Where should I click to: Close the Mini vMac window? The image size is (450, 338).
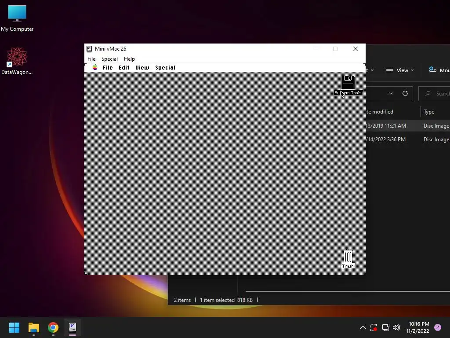tap(356, 49)
